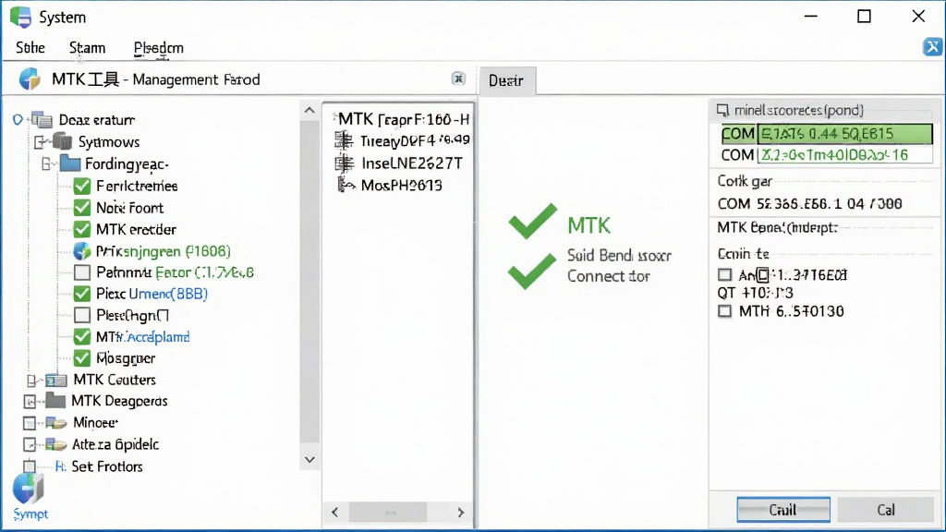Screen dimensions: 946x532
Task: Switch to the Deair tab
Action: click(x=507, y=81)
